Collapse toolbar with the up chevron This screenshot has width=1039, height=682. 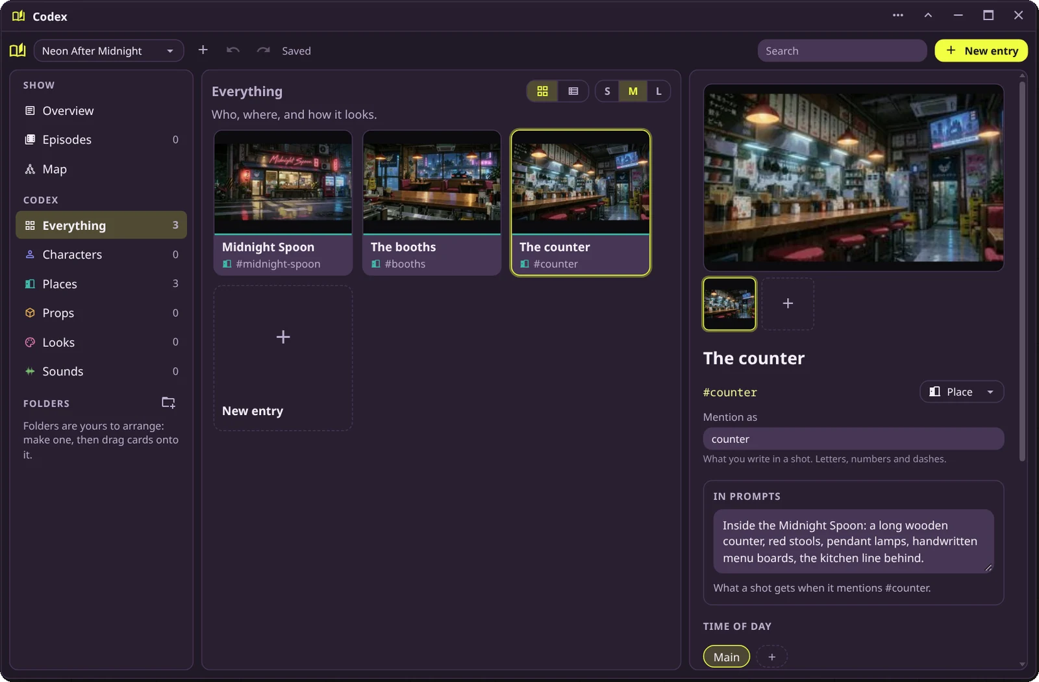coord(928,15)
